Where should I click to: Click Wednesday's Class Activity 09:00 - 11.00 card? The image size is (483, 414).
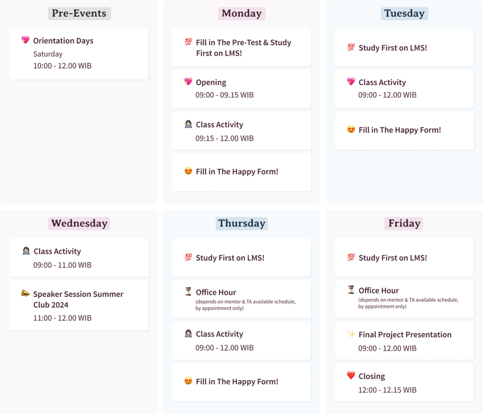pos(80,257)
